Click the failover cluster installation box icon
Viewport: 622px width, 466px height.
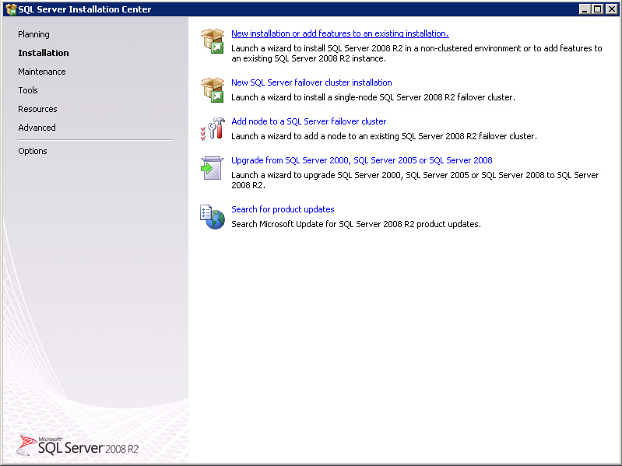tap(213, 90)
